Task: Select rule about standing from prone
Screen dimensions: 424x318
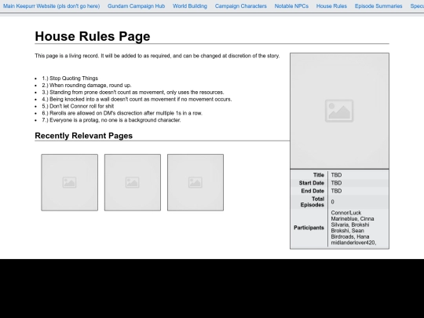Action: [x=133, y=92]
